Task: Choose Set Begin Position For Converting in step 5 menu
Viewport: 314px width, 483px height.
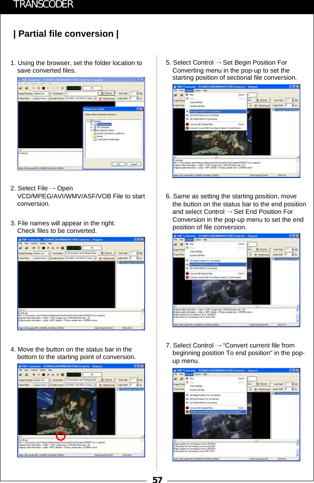Action: [216, 111]
